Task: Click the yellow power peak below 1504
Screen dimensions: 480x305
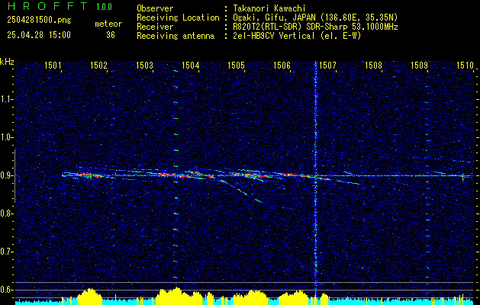Action: tap(179, 296)
